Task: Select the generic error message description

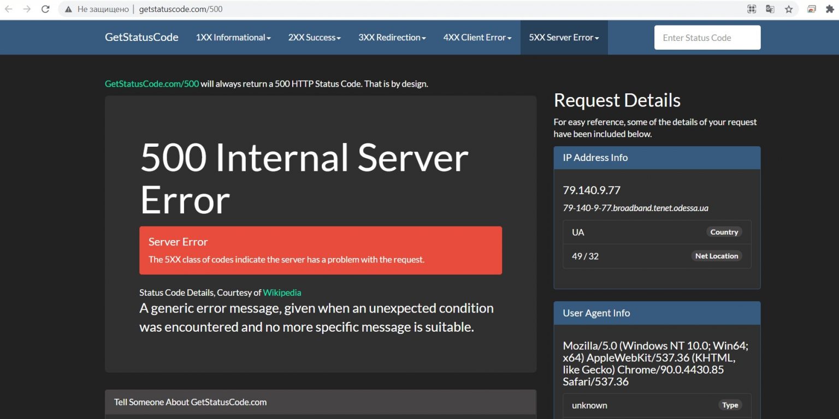Action: [317, 318]
